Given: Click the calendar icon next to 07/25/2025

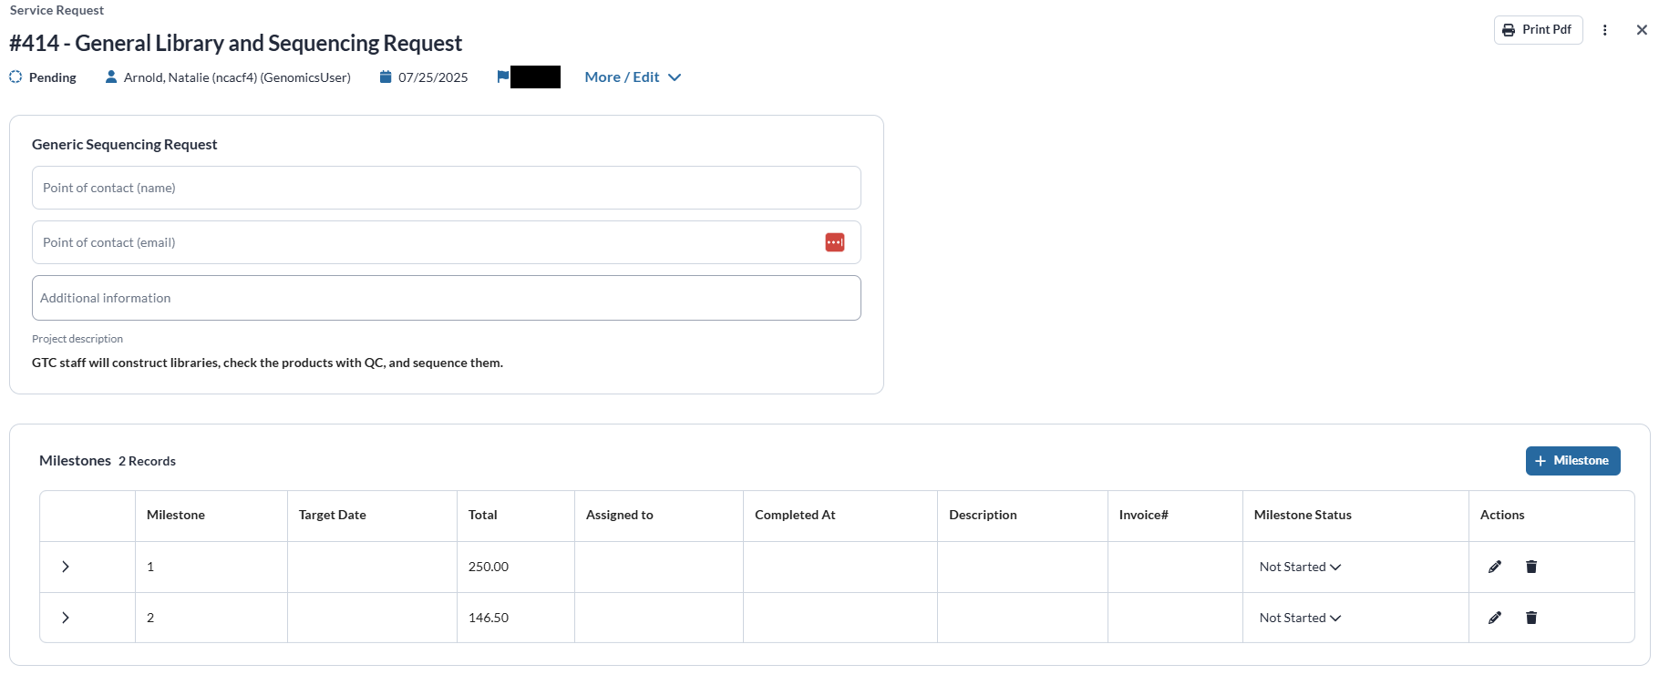Looking at the screenshot, I should click(386, 77).
